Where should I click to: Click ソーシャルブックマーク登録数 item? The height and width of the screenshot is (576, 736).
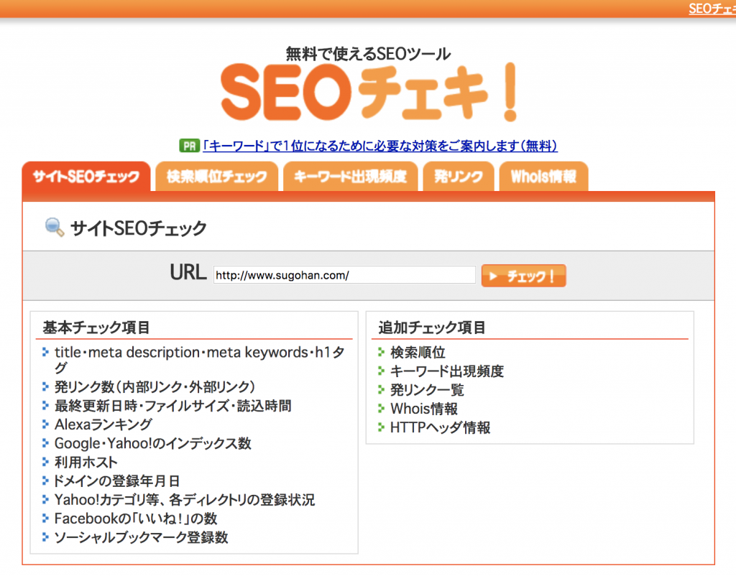click(x=142, y=537)
